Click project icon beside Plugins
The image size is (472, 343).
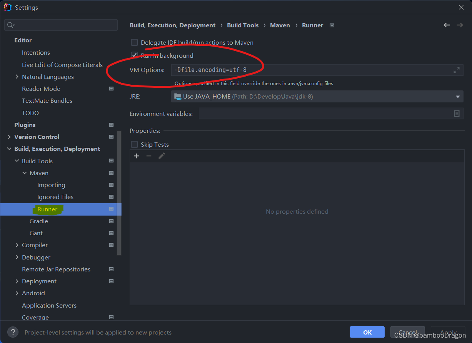112,125
